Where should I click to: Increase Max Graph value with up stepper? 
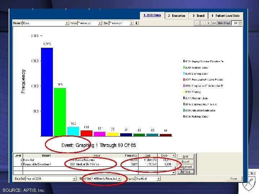tap(240, 22)
